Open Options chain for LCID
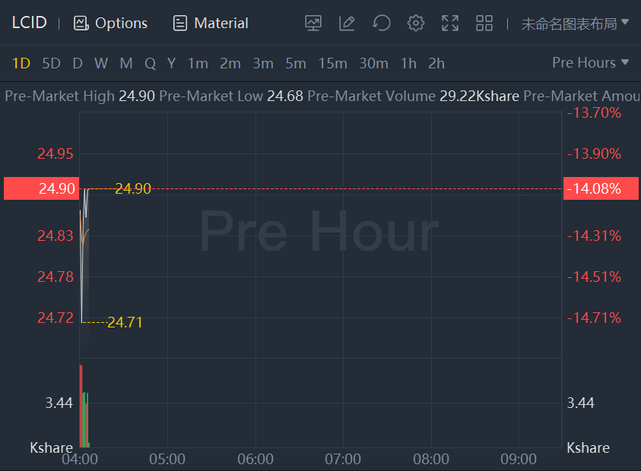The width and height of the screenshot is (641, 471). [110, 23]
